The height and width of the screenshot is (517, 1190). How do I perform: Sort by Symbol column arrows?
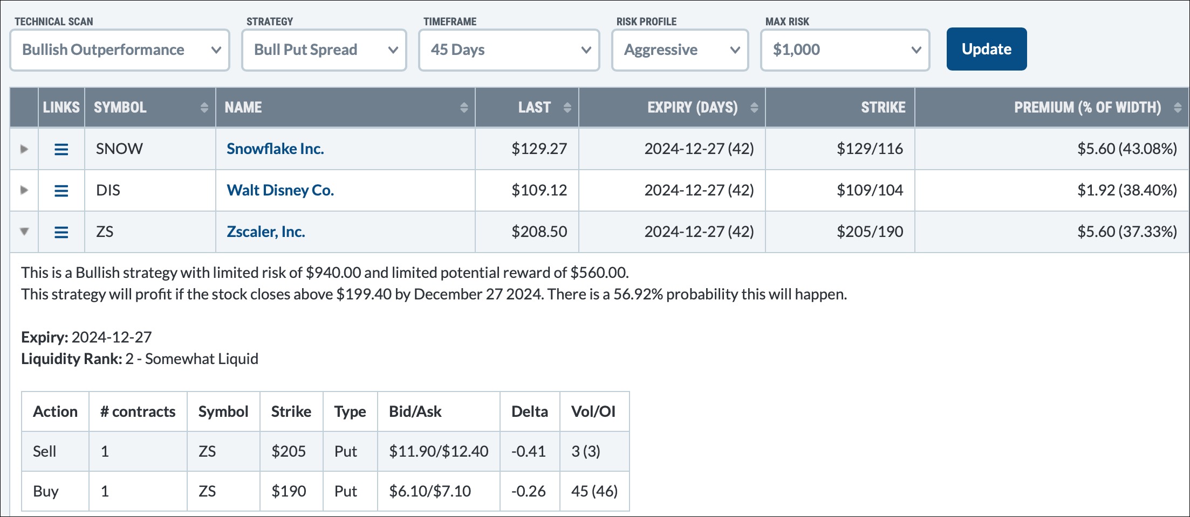pos(204,108)
